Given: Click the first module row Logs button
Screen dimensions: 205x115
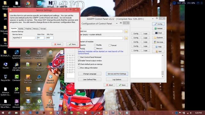Looking at the screenshot, I should (x=145, y=34).
